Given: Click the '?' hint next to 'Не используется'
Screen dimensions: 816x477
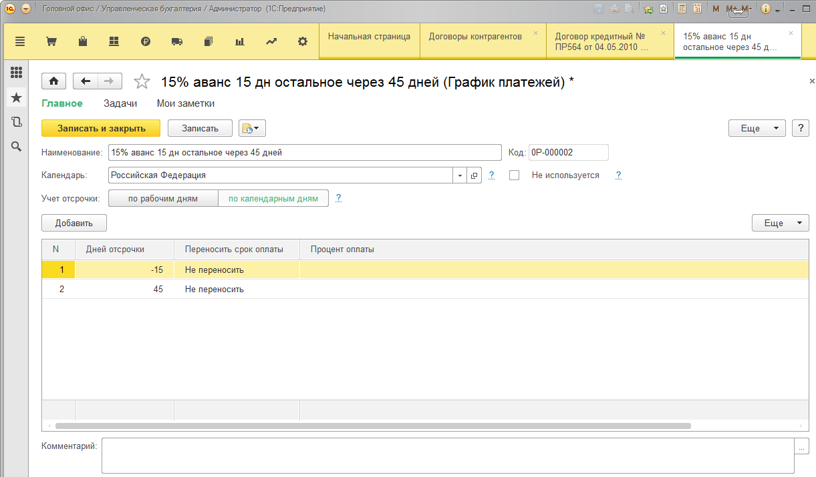Looking at the screenshot, I should [x=619, y=175].
